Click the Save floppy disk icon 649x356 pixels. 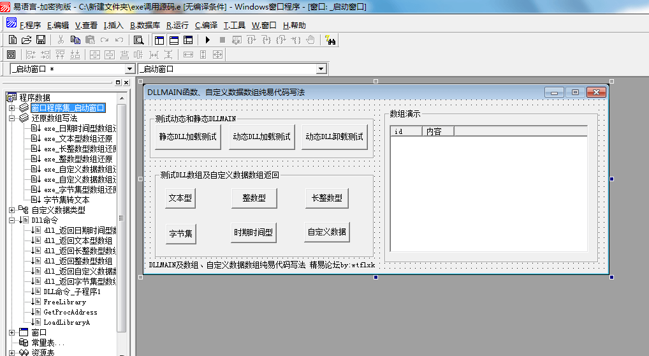pyautogui.click(x=41, y=40)
